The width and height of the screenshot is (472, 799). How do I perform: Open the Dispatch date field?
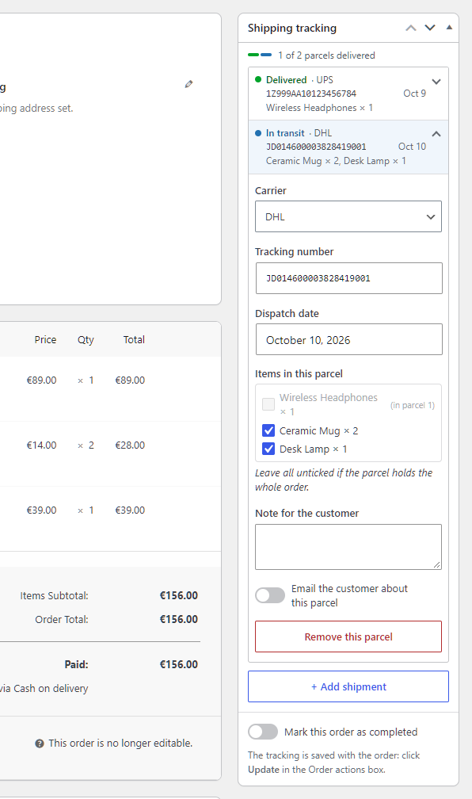[348, 339]
